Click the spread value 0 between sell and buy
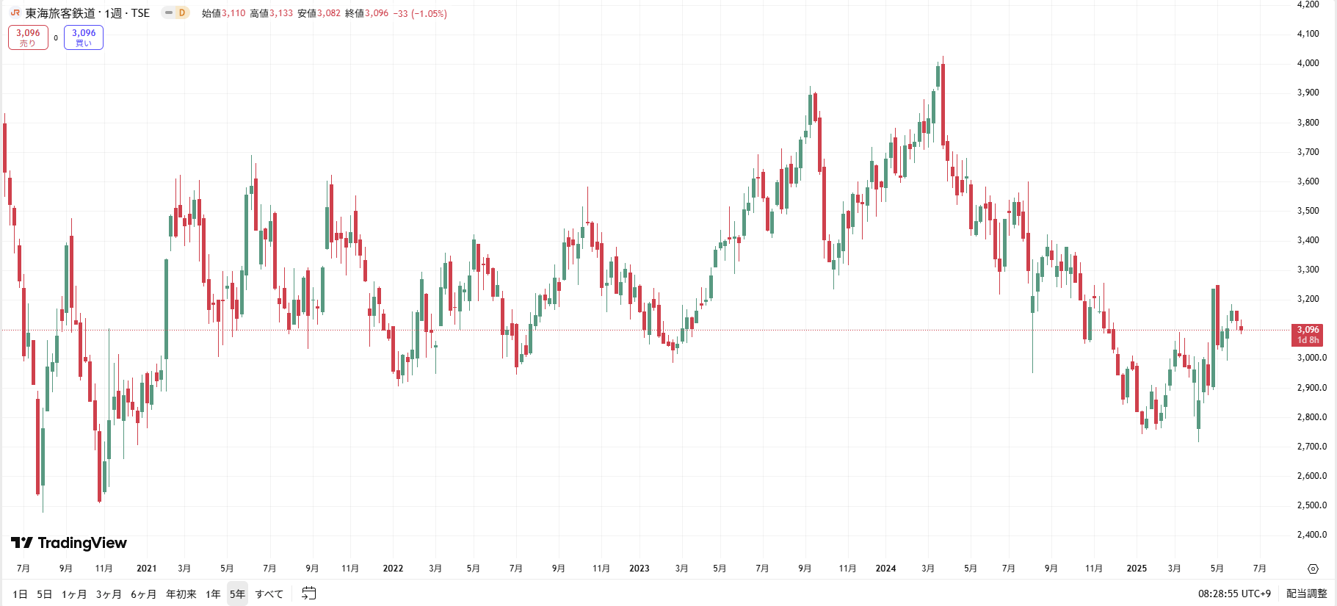 [x=56, y=38]
